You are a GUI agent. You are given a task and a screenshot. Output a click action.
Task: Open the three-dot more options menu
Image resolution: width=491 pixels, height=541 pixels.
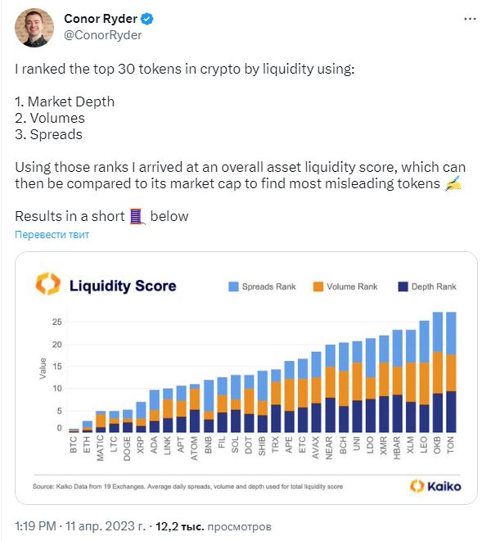coord(470,19)
